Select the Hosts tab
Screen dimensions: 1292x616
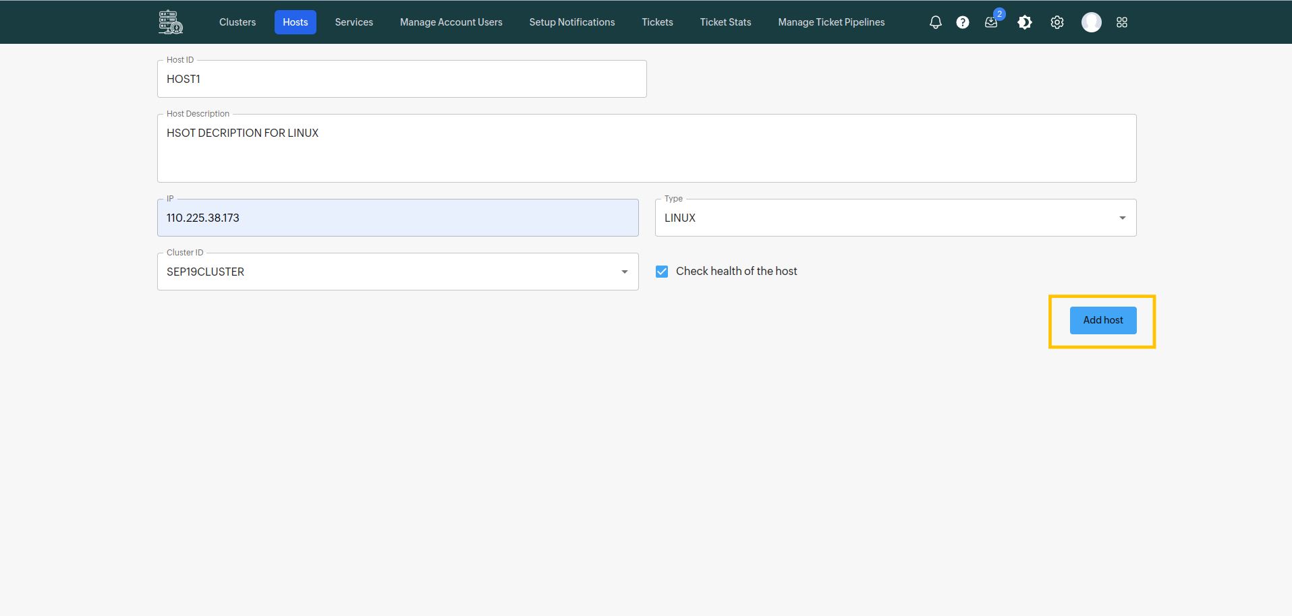(296, 22)
